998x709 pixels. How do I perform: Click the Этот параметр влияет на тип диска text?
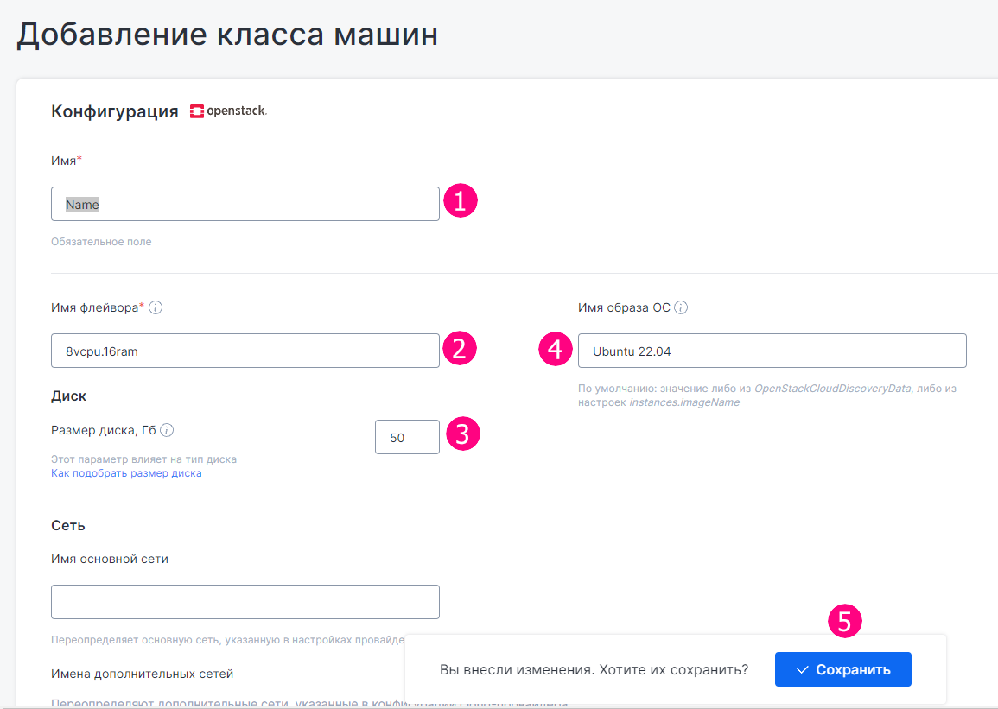143,459
